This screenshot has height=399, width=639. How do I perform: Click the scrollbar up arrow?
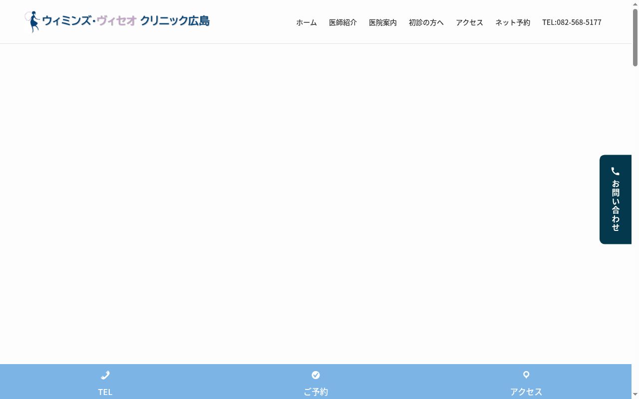[635, 4]
